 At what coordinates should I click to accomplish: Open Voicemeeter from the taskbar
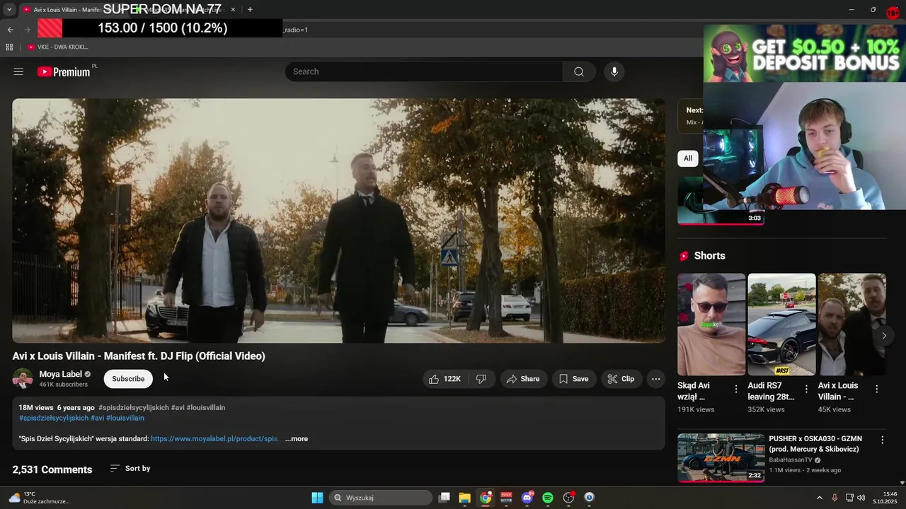click(x=506, y=498)
